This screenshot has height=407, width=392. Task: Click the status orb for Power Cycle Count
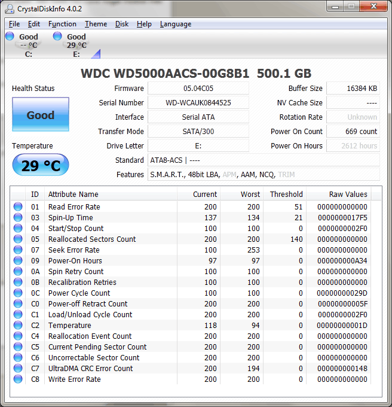click(18, 293)
